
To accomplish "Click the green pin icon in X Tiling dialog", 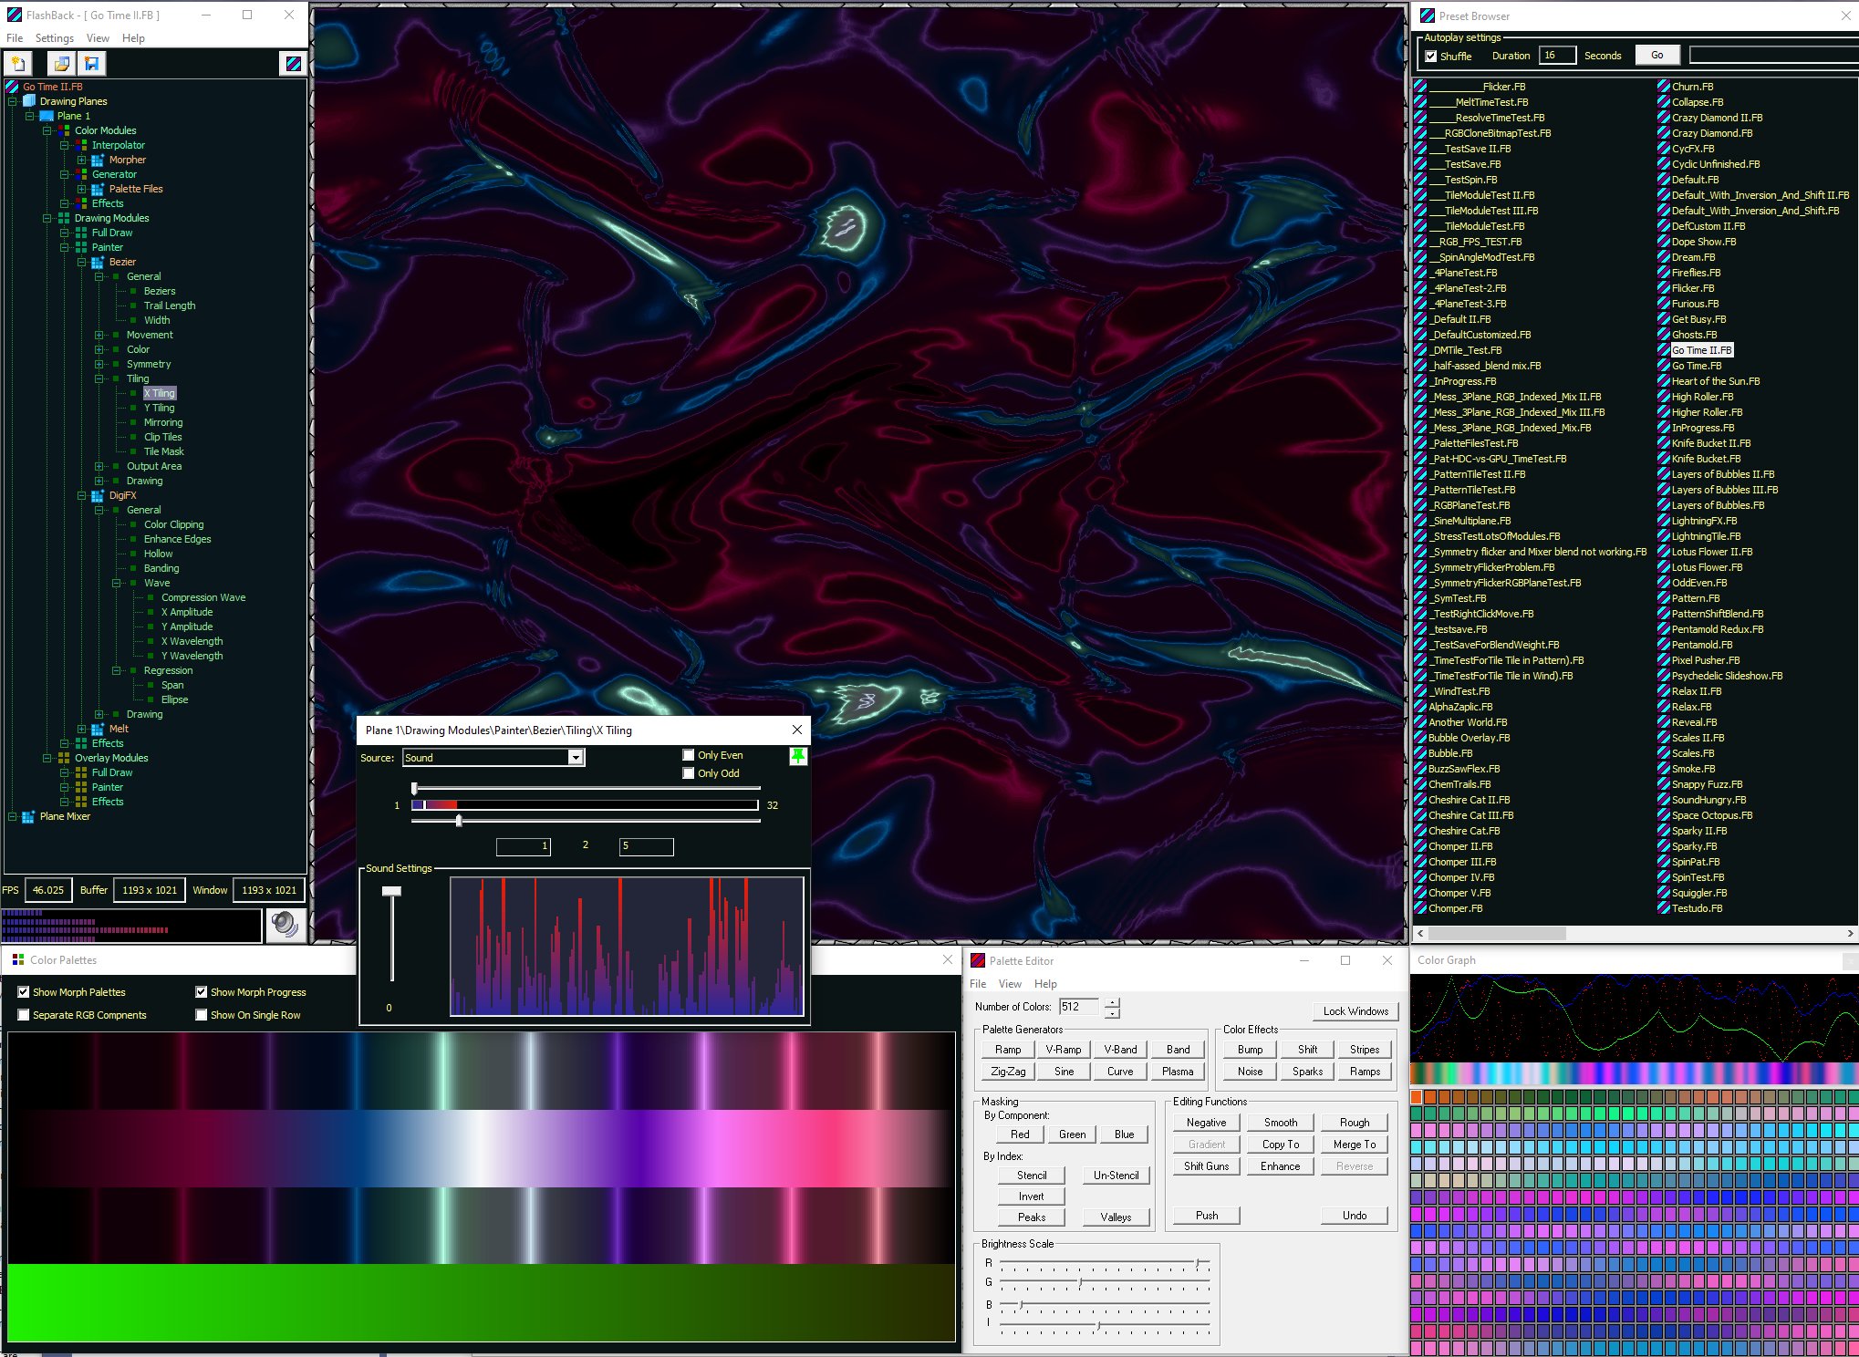I will 797,756.
